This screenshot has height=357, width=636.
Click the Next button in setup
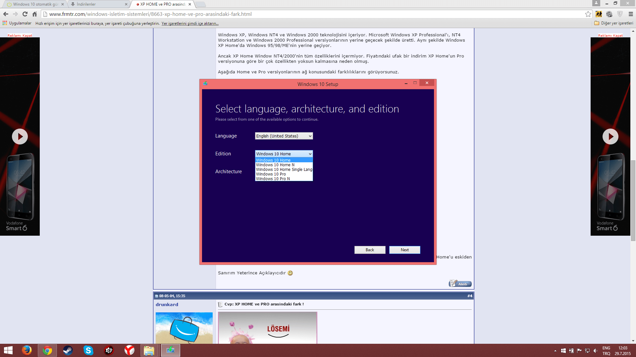click(404, 250)
